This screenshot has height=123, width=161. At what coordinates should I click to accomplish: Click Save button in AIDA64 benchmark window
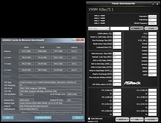click(x=8, y=117)
